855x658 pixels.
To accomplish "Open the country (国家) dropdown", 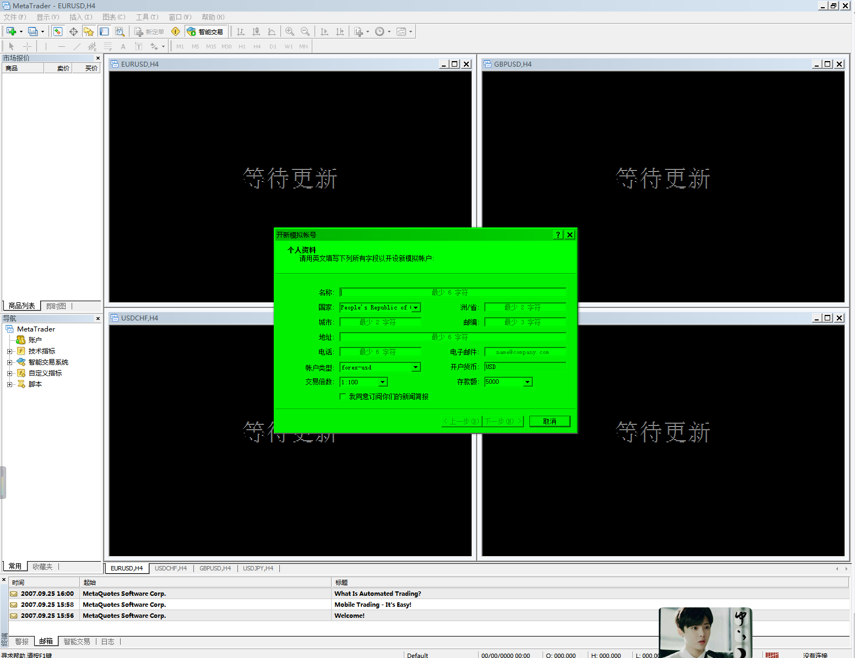I will [416, 307].
